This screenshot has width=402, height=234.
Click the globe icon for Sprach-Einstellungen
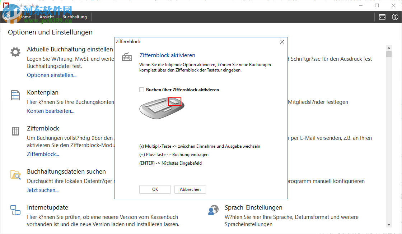click(213, 210)
